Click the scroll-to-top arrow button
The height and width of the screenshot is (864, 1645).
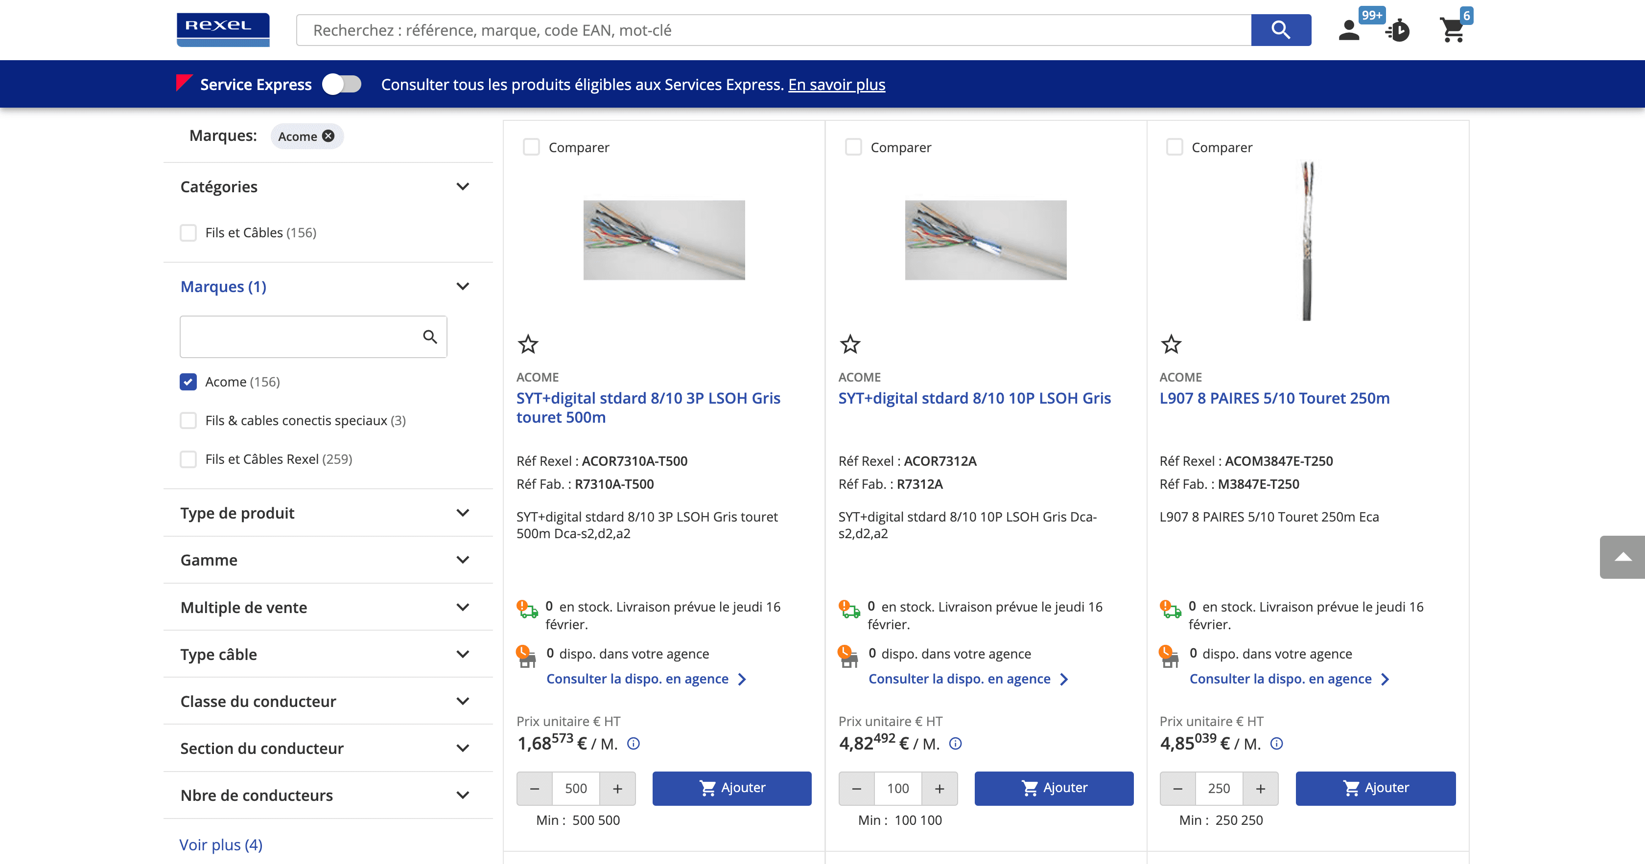(1622, 557)
